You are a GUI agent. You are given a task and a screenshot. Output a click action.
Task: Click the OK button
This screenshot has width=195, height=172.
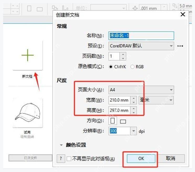[141, 158]
